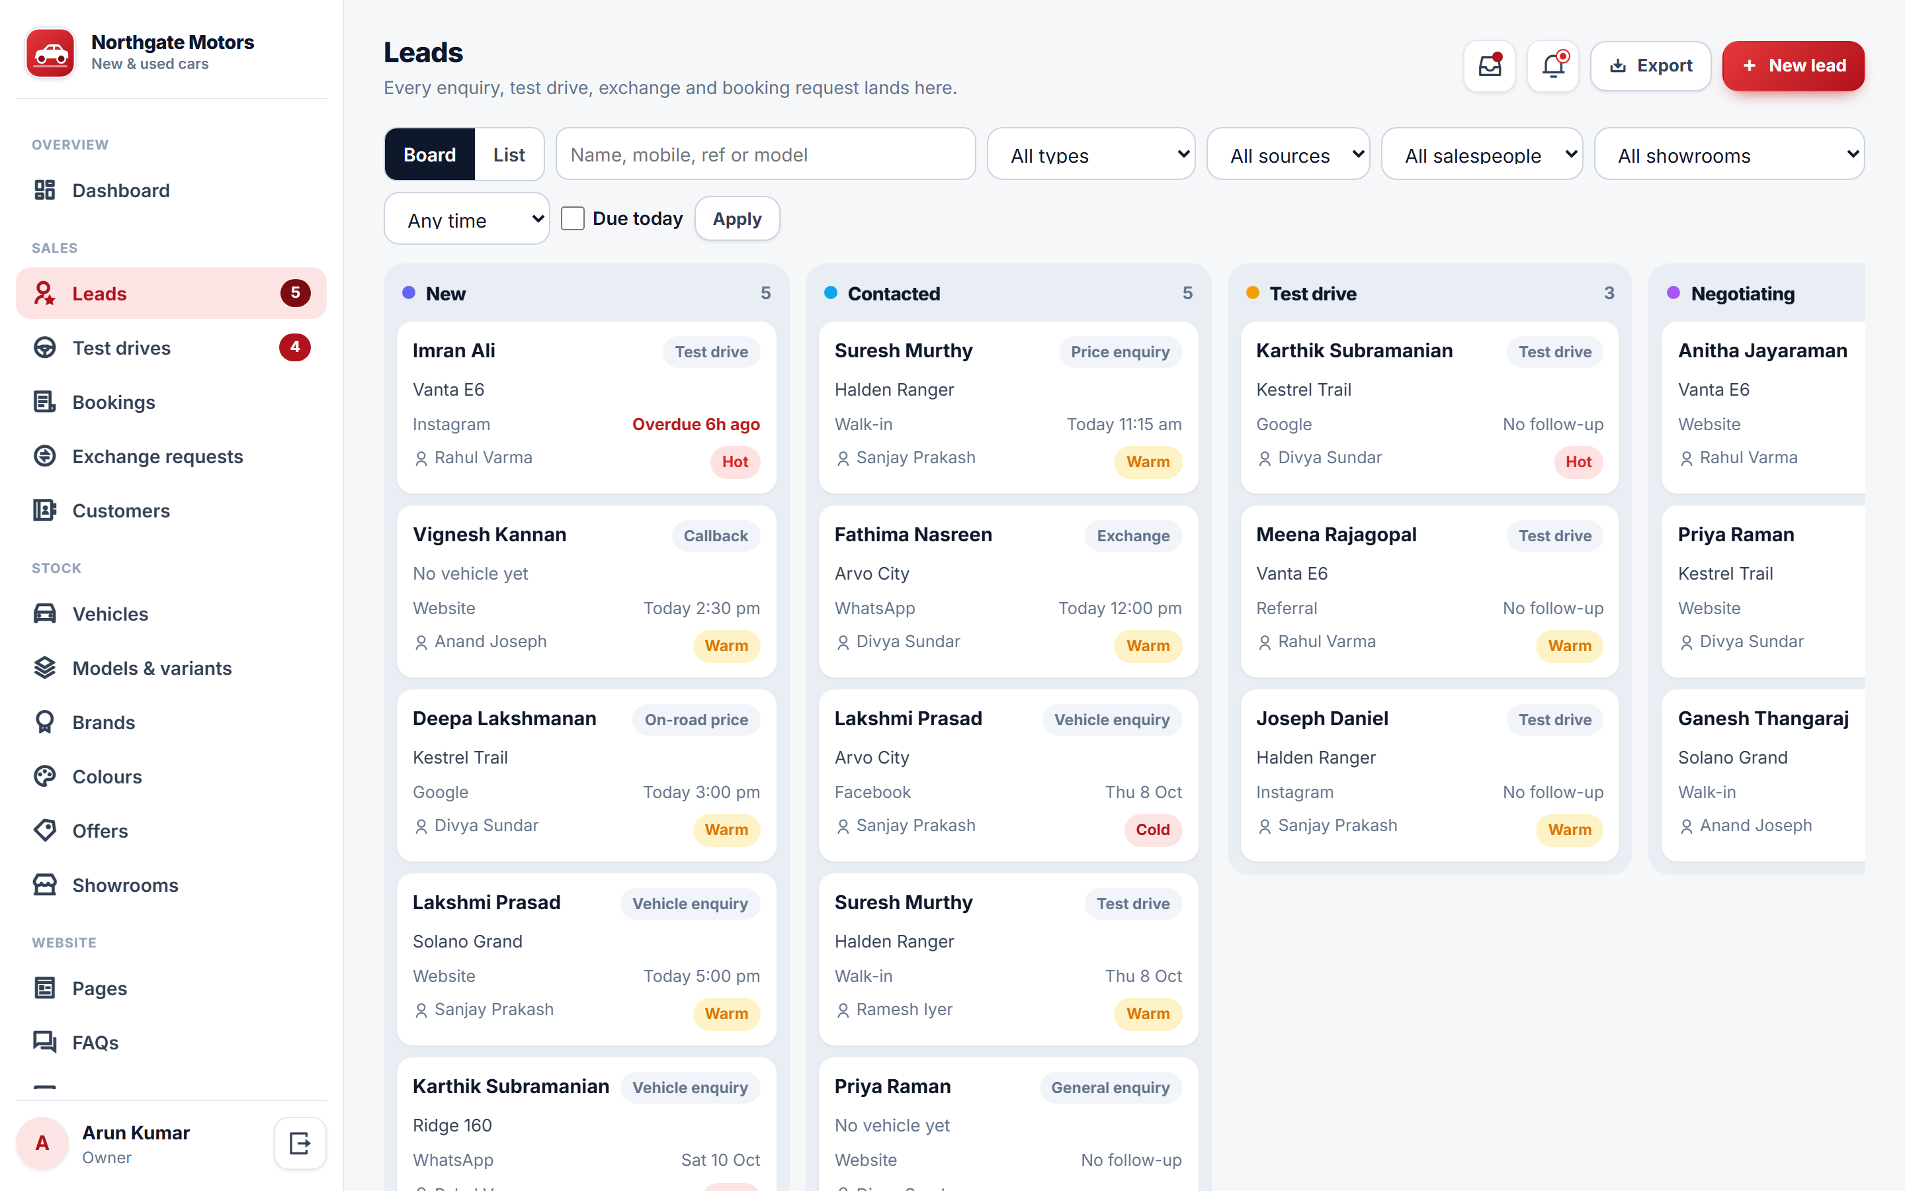Click salesperson Ramesh Iyer
This screenshot has height=1191, width=1905.
pyautogui.click(x=894, y=1009)
